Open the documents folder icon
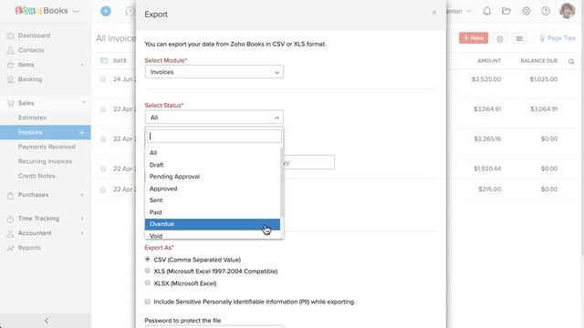584x328 pixels. click(506, 11)
